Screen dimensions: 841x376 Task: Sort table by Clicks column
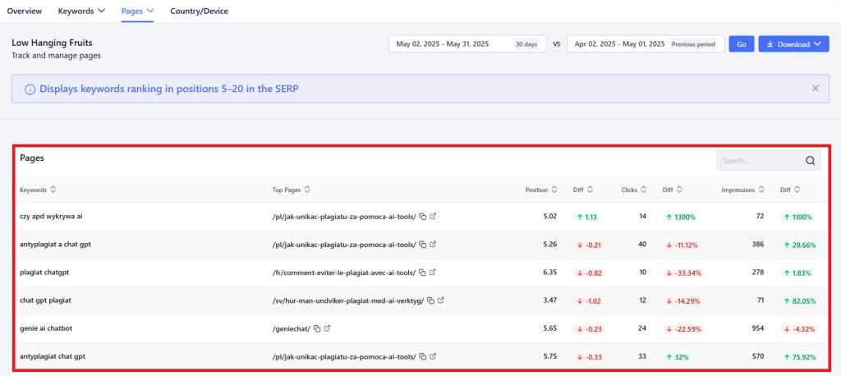(x=635, y=190)
